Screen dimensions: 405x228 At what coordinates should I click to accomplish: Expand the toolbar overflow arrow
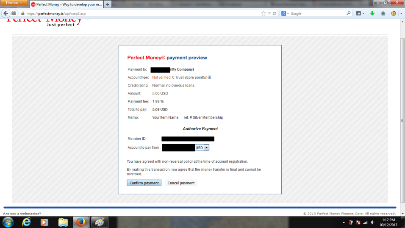click(x=401, y=14)
